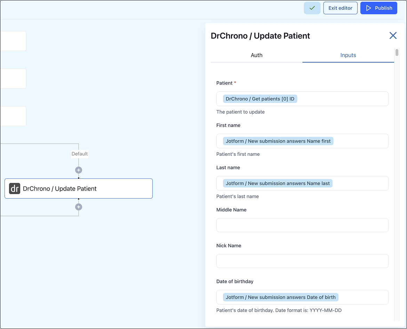The image size is (407, 329).
Task: Click the date format YYYY-MM-DD hint text
Action: tap(279, 311)
